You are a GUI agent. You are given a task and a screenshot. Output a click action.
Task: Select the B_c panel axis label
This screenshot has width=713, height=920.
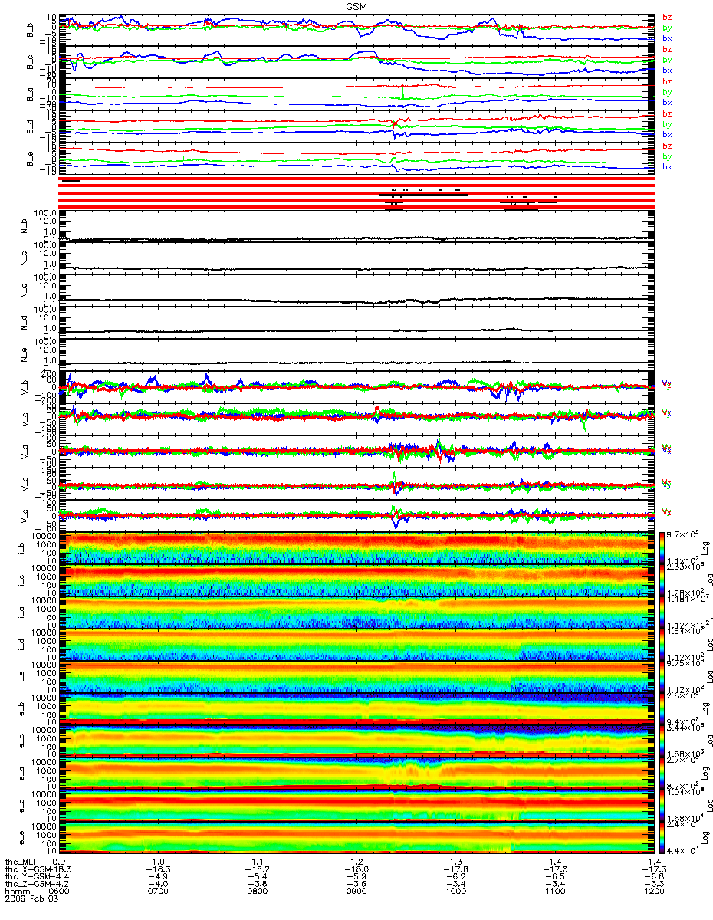(30, 63)
